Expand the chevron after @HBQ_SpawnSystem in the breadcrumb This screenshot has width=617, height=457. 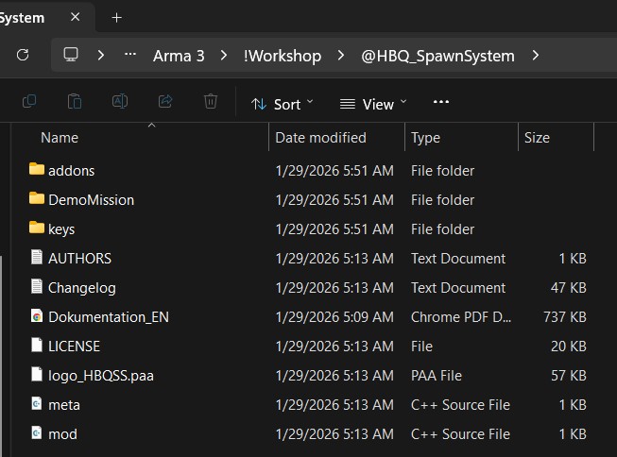(x=535, y=56)
